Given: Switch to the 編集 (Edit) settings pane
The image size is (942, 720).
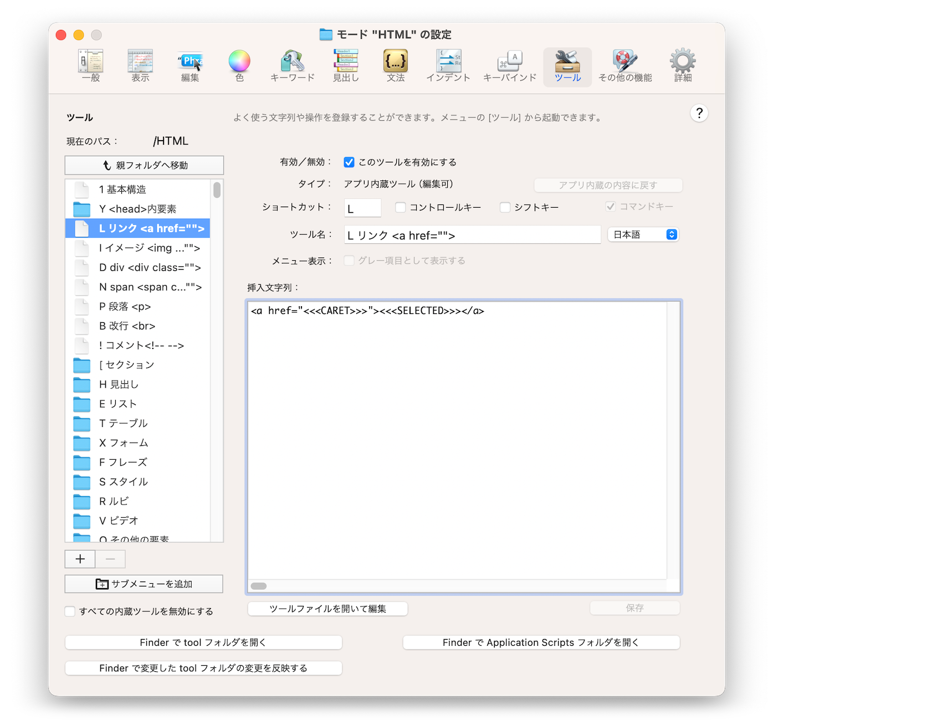Looking at the screenshot, I should click(x=190, y=66).
